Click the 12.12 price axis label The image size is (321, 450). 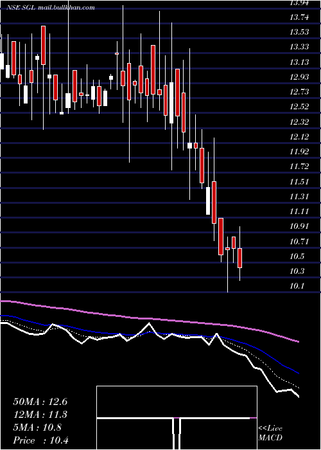tap(299, 136)
